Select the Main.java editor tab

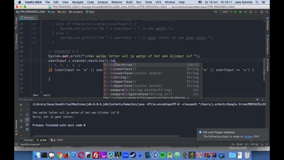[x=28, y=17]
